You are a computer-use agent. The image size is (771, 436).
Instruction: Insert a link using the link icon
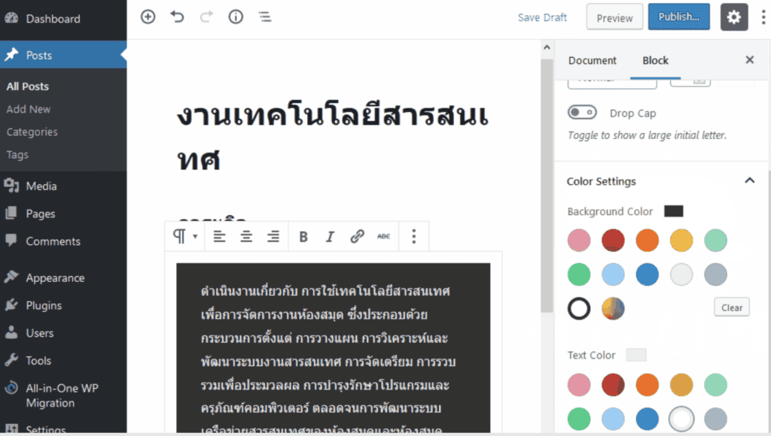[357, 236]
